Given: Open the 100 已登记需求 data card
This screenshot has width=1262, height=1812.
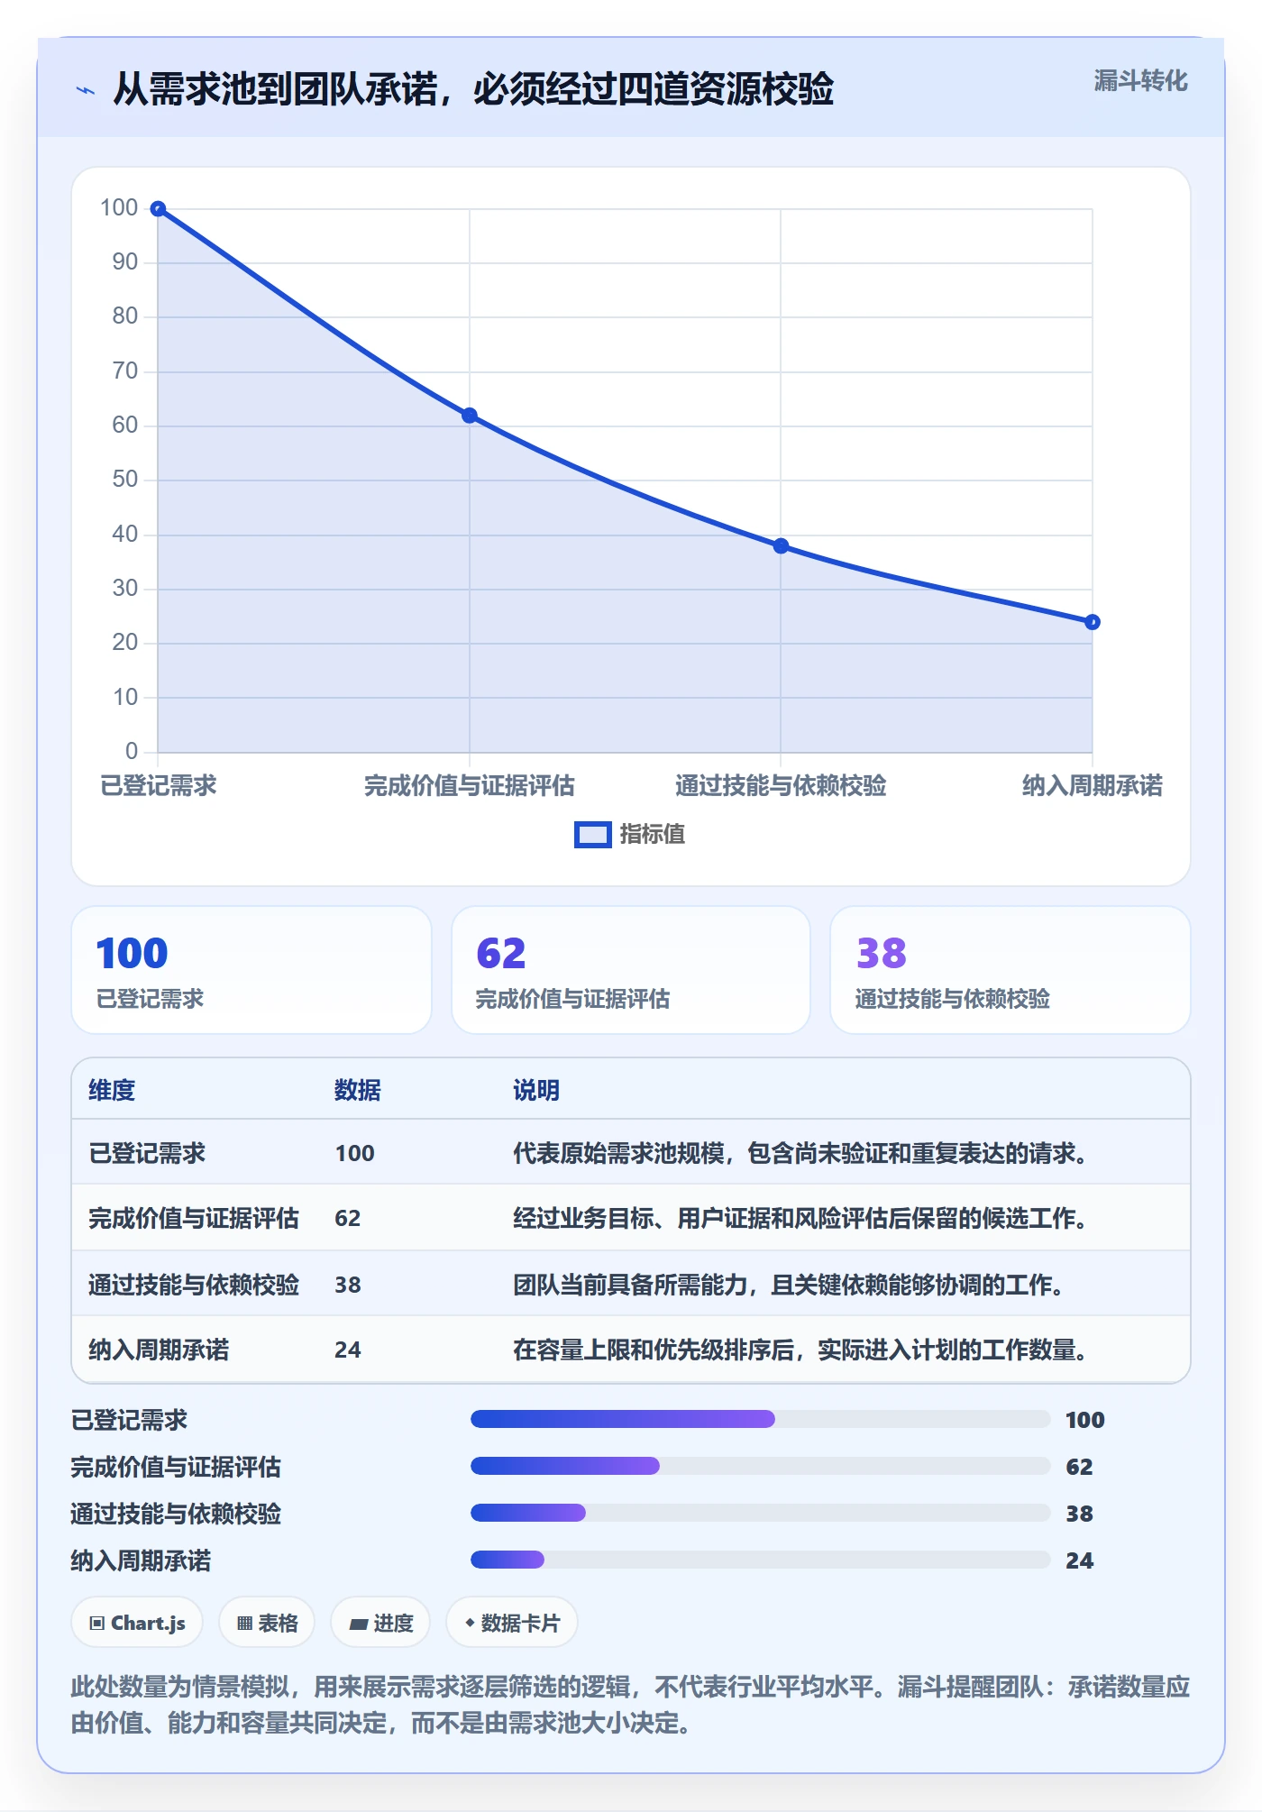Looking at the screenshot, I should pyautogui.click(x=251, y=970).
